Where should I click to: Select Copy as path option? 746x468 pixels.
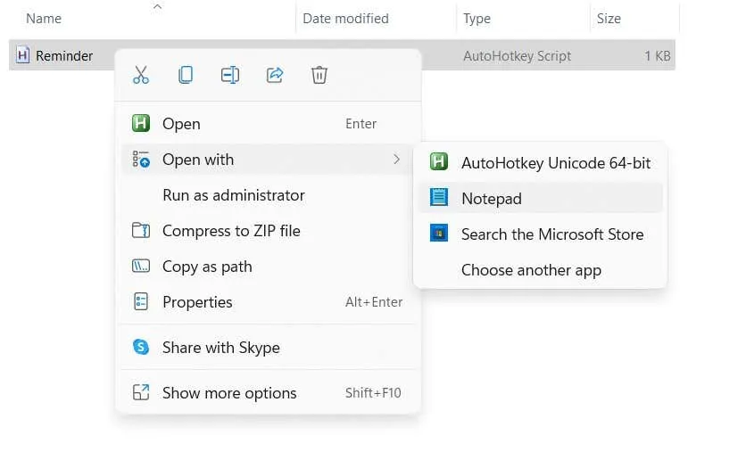(x=207, y=267)
